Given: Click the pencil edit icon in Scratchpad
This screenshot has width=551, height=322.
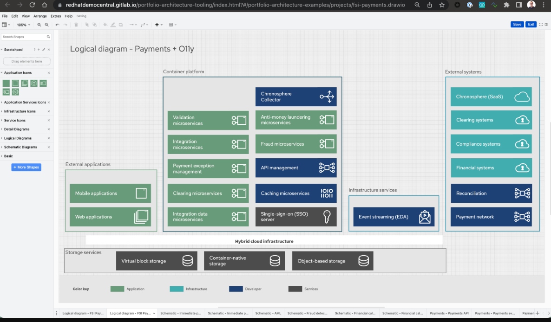Looking at the screenshot, I should tap(44, 50).
